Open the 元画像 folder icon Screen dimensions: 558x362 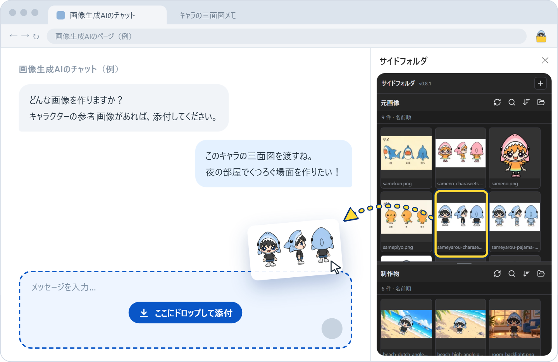[x=541, y=102]
